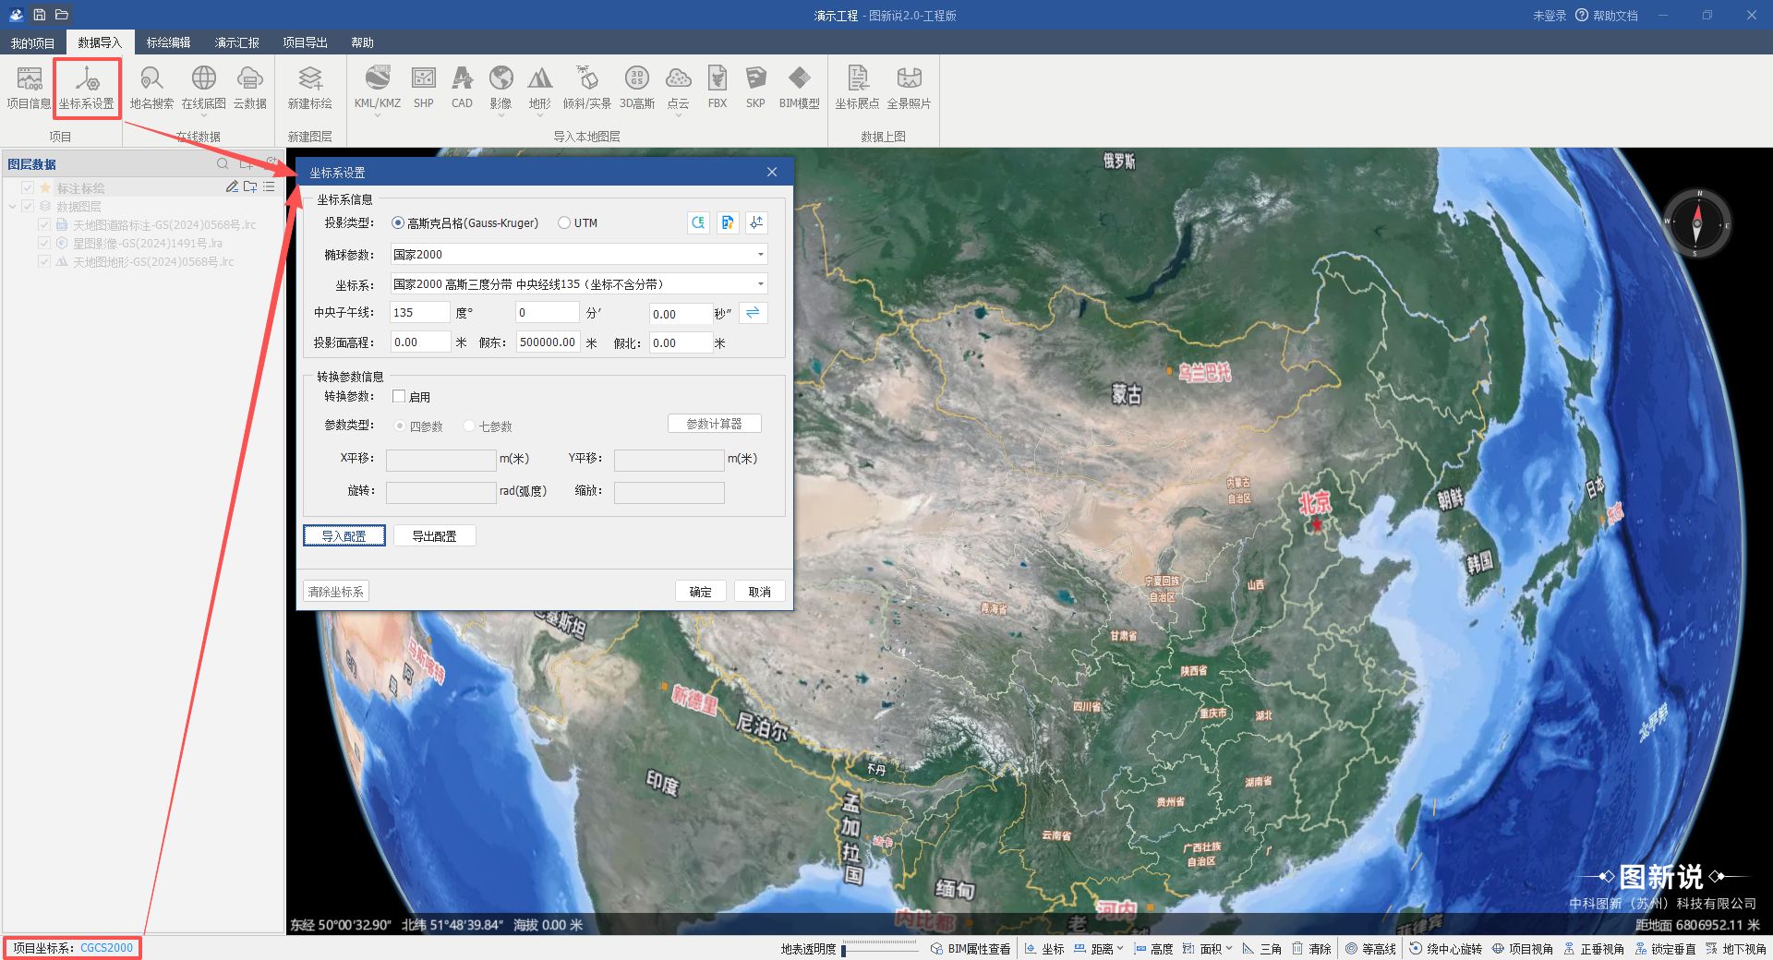
Task: Open 椭球参数 dropdown showing 国家2000
Action: point(579,254)
